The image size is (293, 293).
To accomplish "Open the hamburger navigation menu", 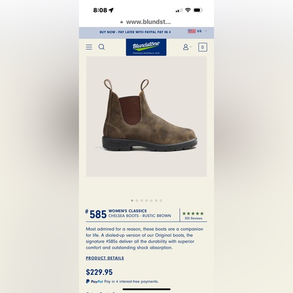I will point(89,47).
